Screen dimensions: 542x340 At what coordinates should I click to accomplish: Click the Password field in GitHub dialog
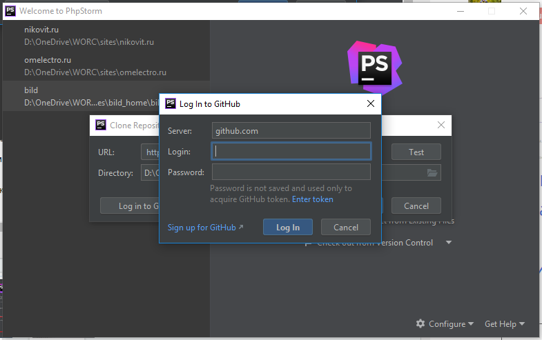tap(291, 172)
